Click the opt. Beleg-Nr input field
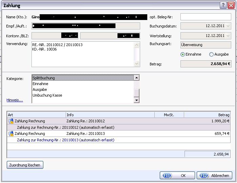237x183 pixels. 206,17
